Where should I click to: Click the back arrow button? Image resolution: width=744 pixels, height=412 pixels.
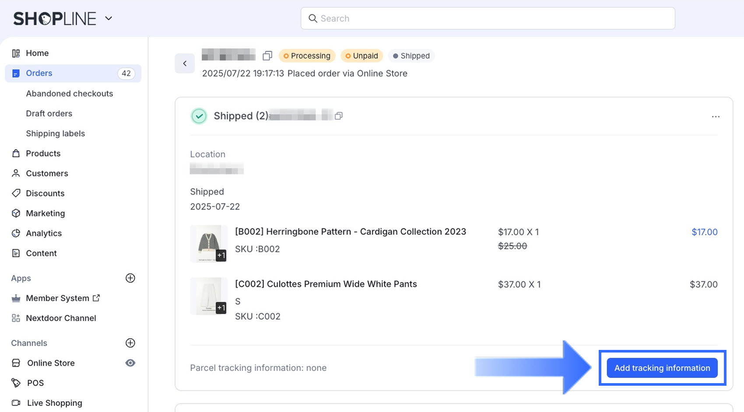click(185, 63)
